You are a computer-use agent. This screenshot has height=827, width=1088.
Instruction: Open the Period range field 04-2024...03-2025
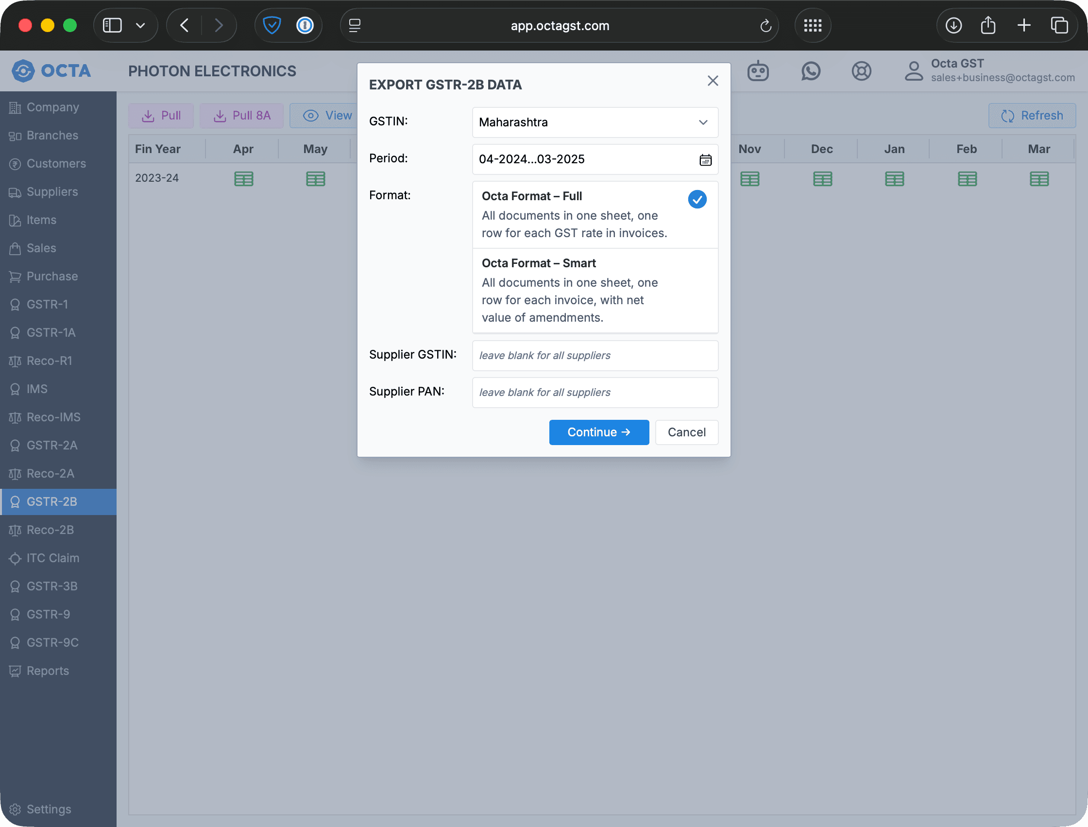[583, 159]
